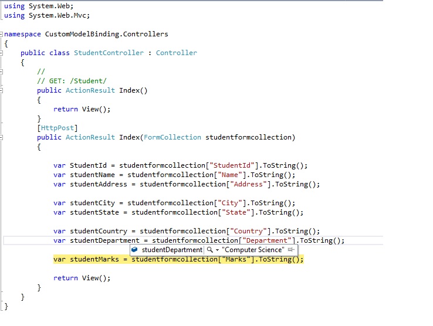Collapse the namespace CustomModelBinding.Controllers block

coord(1,34)
